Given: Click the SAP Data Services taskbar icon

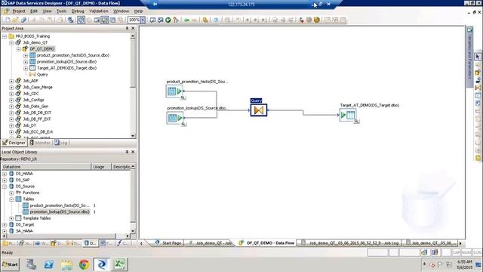Looking at the screenshot, I should pyautogui.click(x=102, y=264).
